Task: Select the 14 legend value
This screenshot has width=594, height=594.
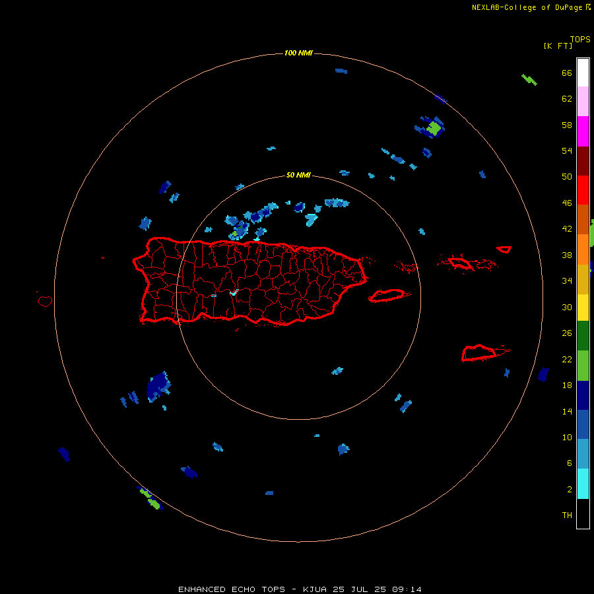Action: (567, 411)
